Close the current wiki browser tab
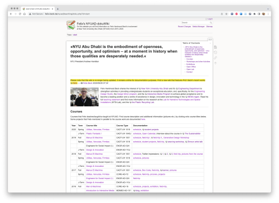This screenshot has height=203, width=279. pyautogui.click(x=52, y=9)
